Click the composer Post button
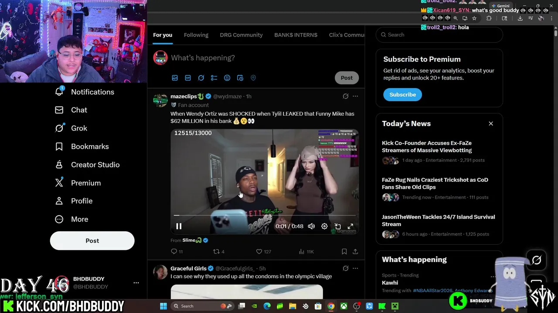 347,78
